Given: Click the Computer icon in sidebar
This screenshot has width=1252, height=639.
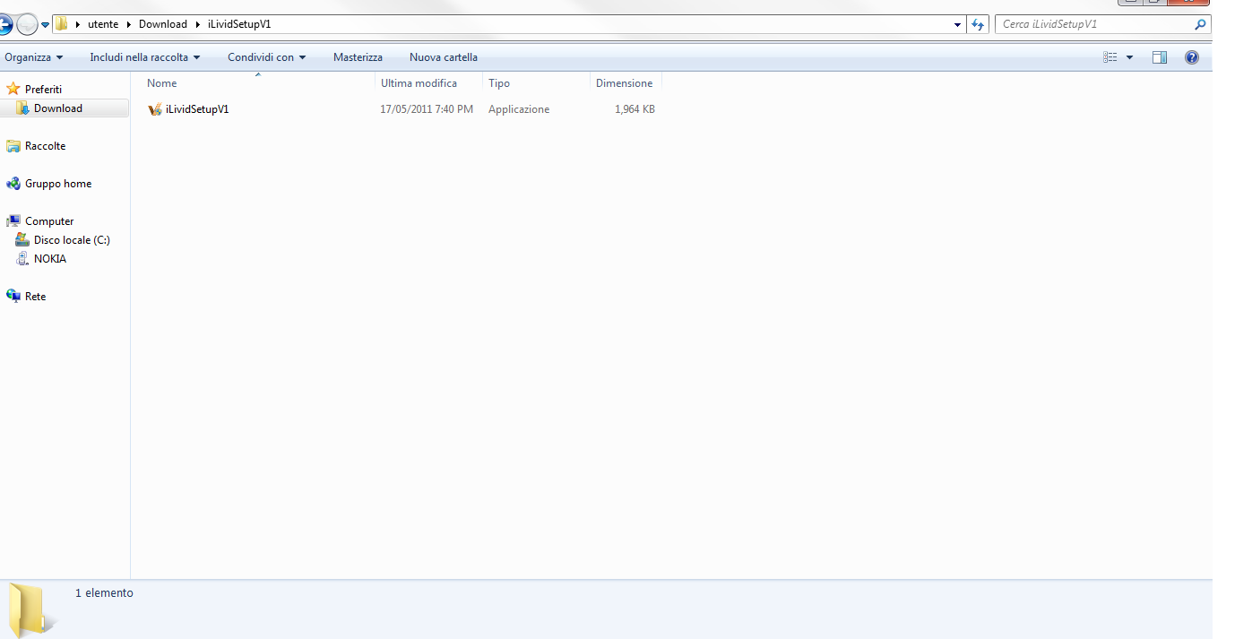Looking at the screenshot, I should point(13,221).
